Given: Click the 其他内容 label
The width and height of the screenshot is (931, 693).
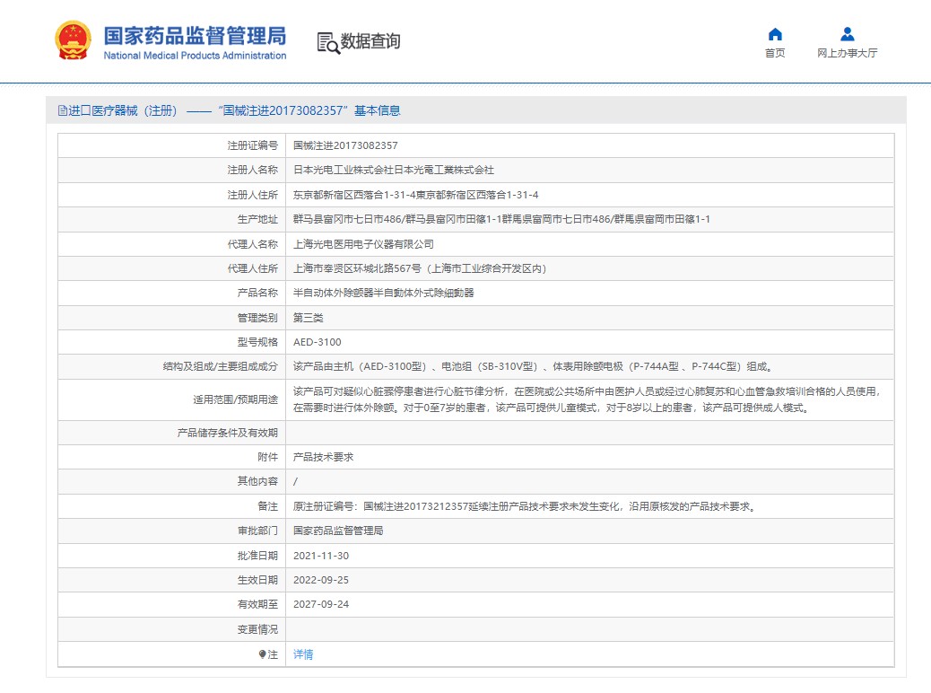Looking at the screenshot, I should coord(257,481).
